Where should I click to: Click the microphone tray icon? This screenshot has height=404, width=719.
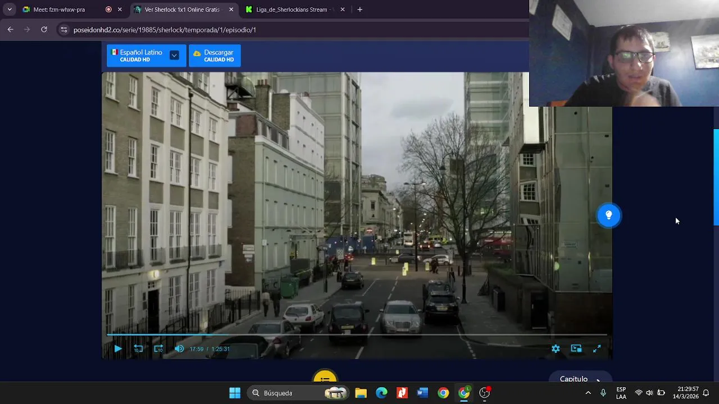coord(603,393)
